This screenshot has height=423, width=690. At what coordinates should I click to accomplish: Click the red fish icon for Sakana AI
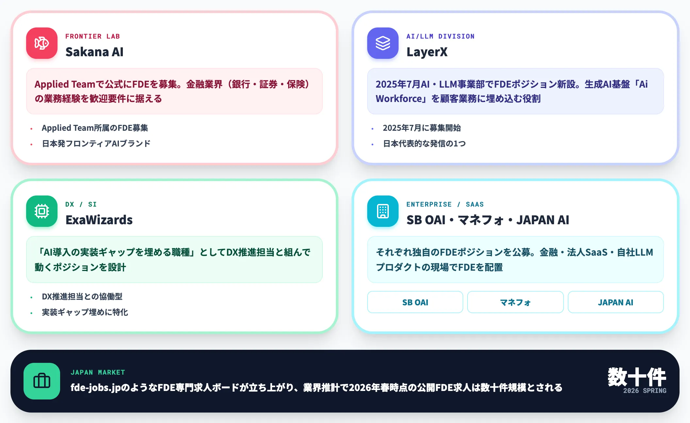point(42,43)
